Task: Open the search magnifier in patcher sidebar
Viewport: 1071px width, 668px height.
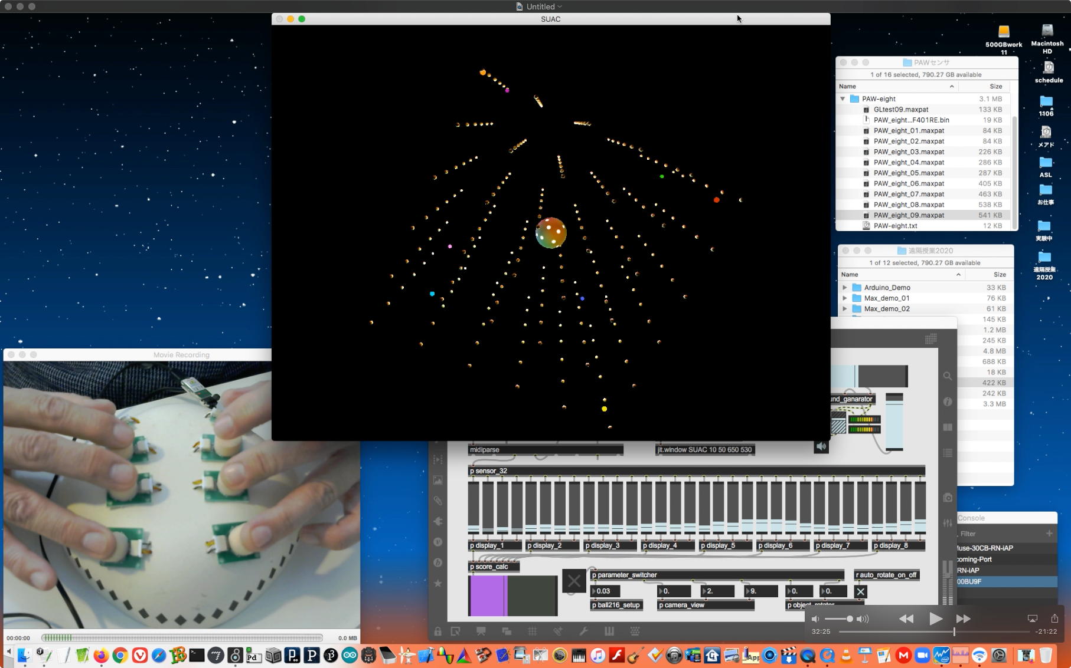Action: pos(948,376)
